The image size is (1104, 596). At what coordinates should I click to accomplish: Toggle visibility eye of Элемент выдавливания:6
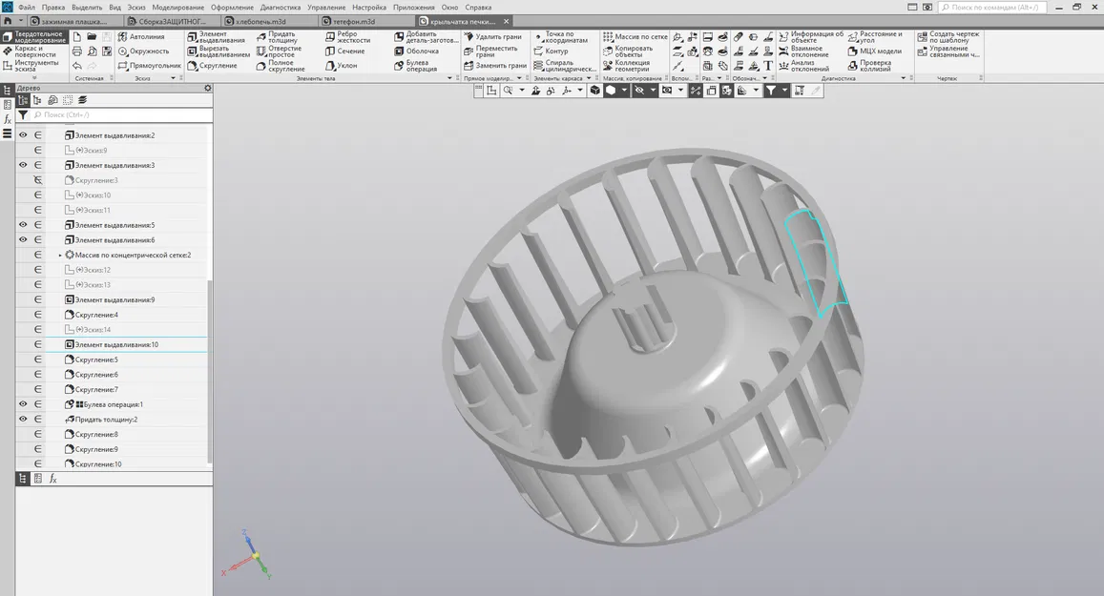(x=23, y=240)
